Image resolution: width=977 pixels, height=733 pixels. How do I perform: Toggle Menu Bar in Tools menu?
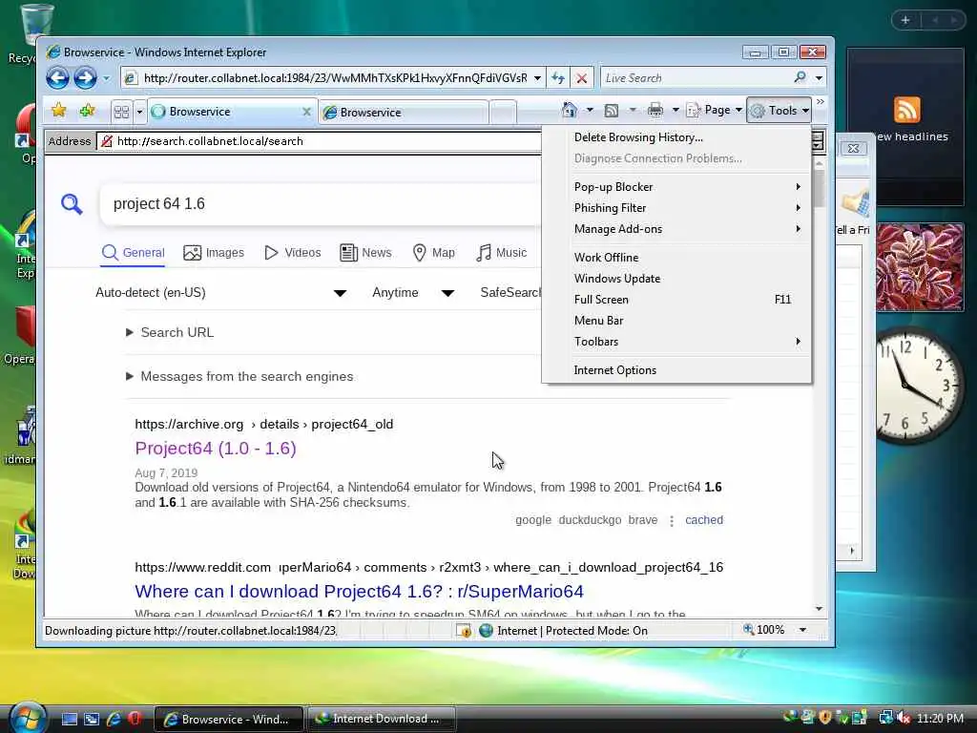tap(676, 321)
